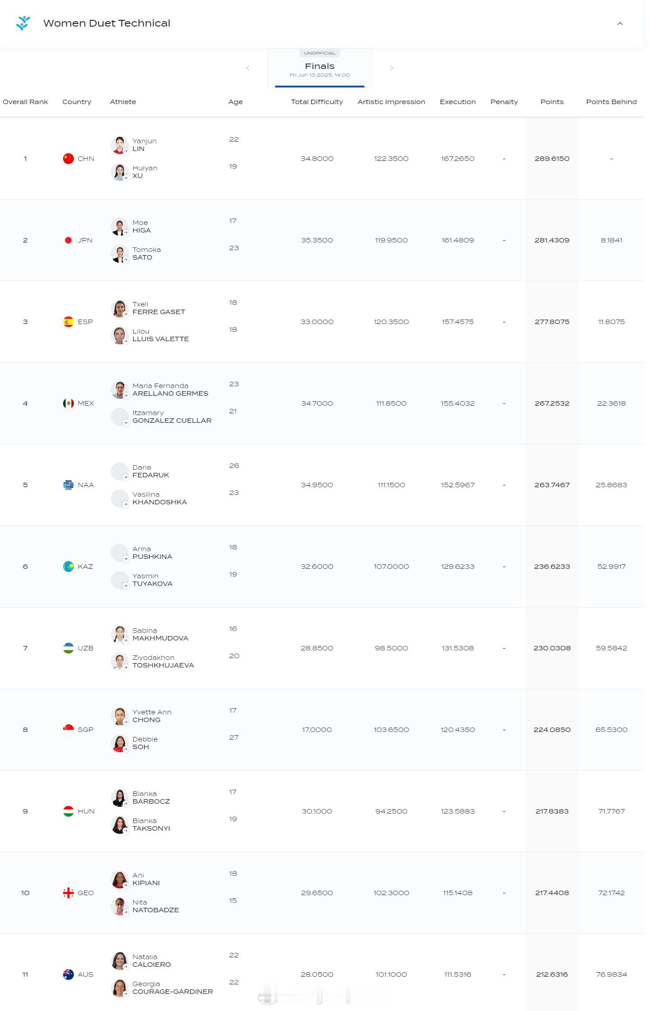Click Spain flag icon next to ESP
The height and width of the screenshot is (1011, 650).
[x=68, y=322]
